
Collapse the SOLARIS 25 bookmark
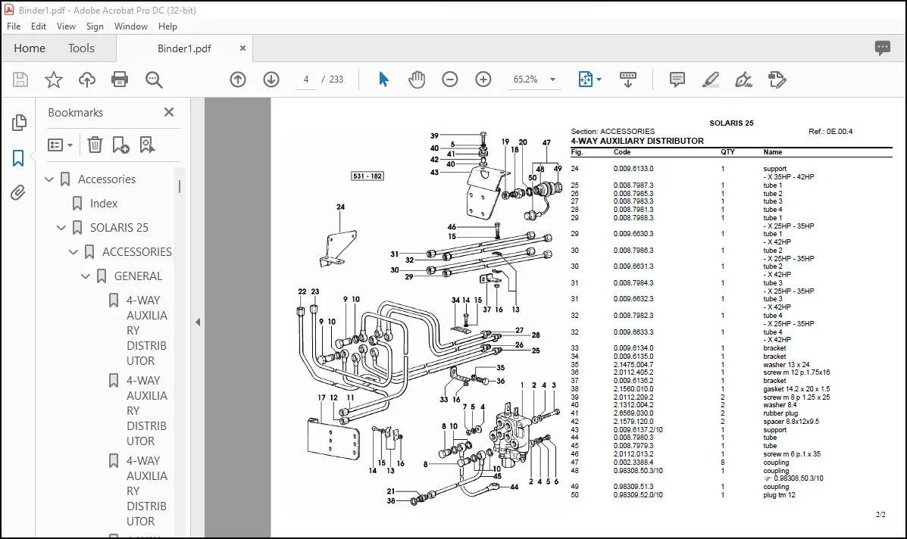pos(61,228)
